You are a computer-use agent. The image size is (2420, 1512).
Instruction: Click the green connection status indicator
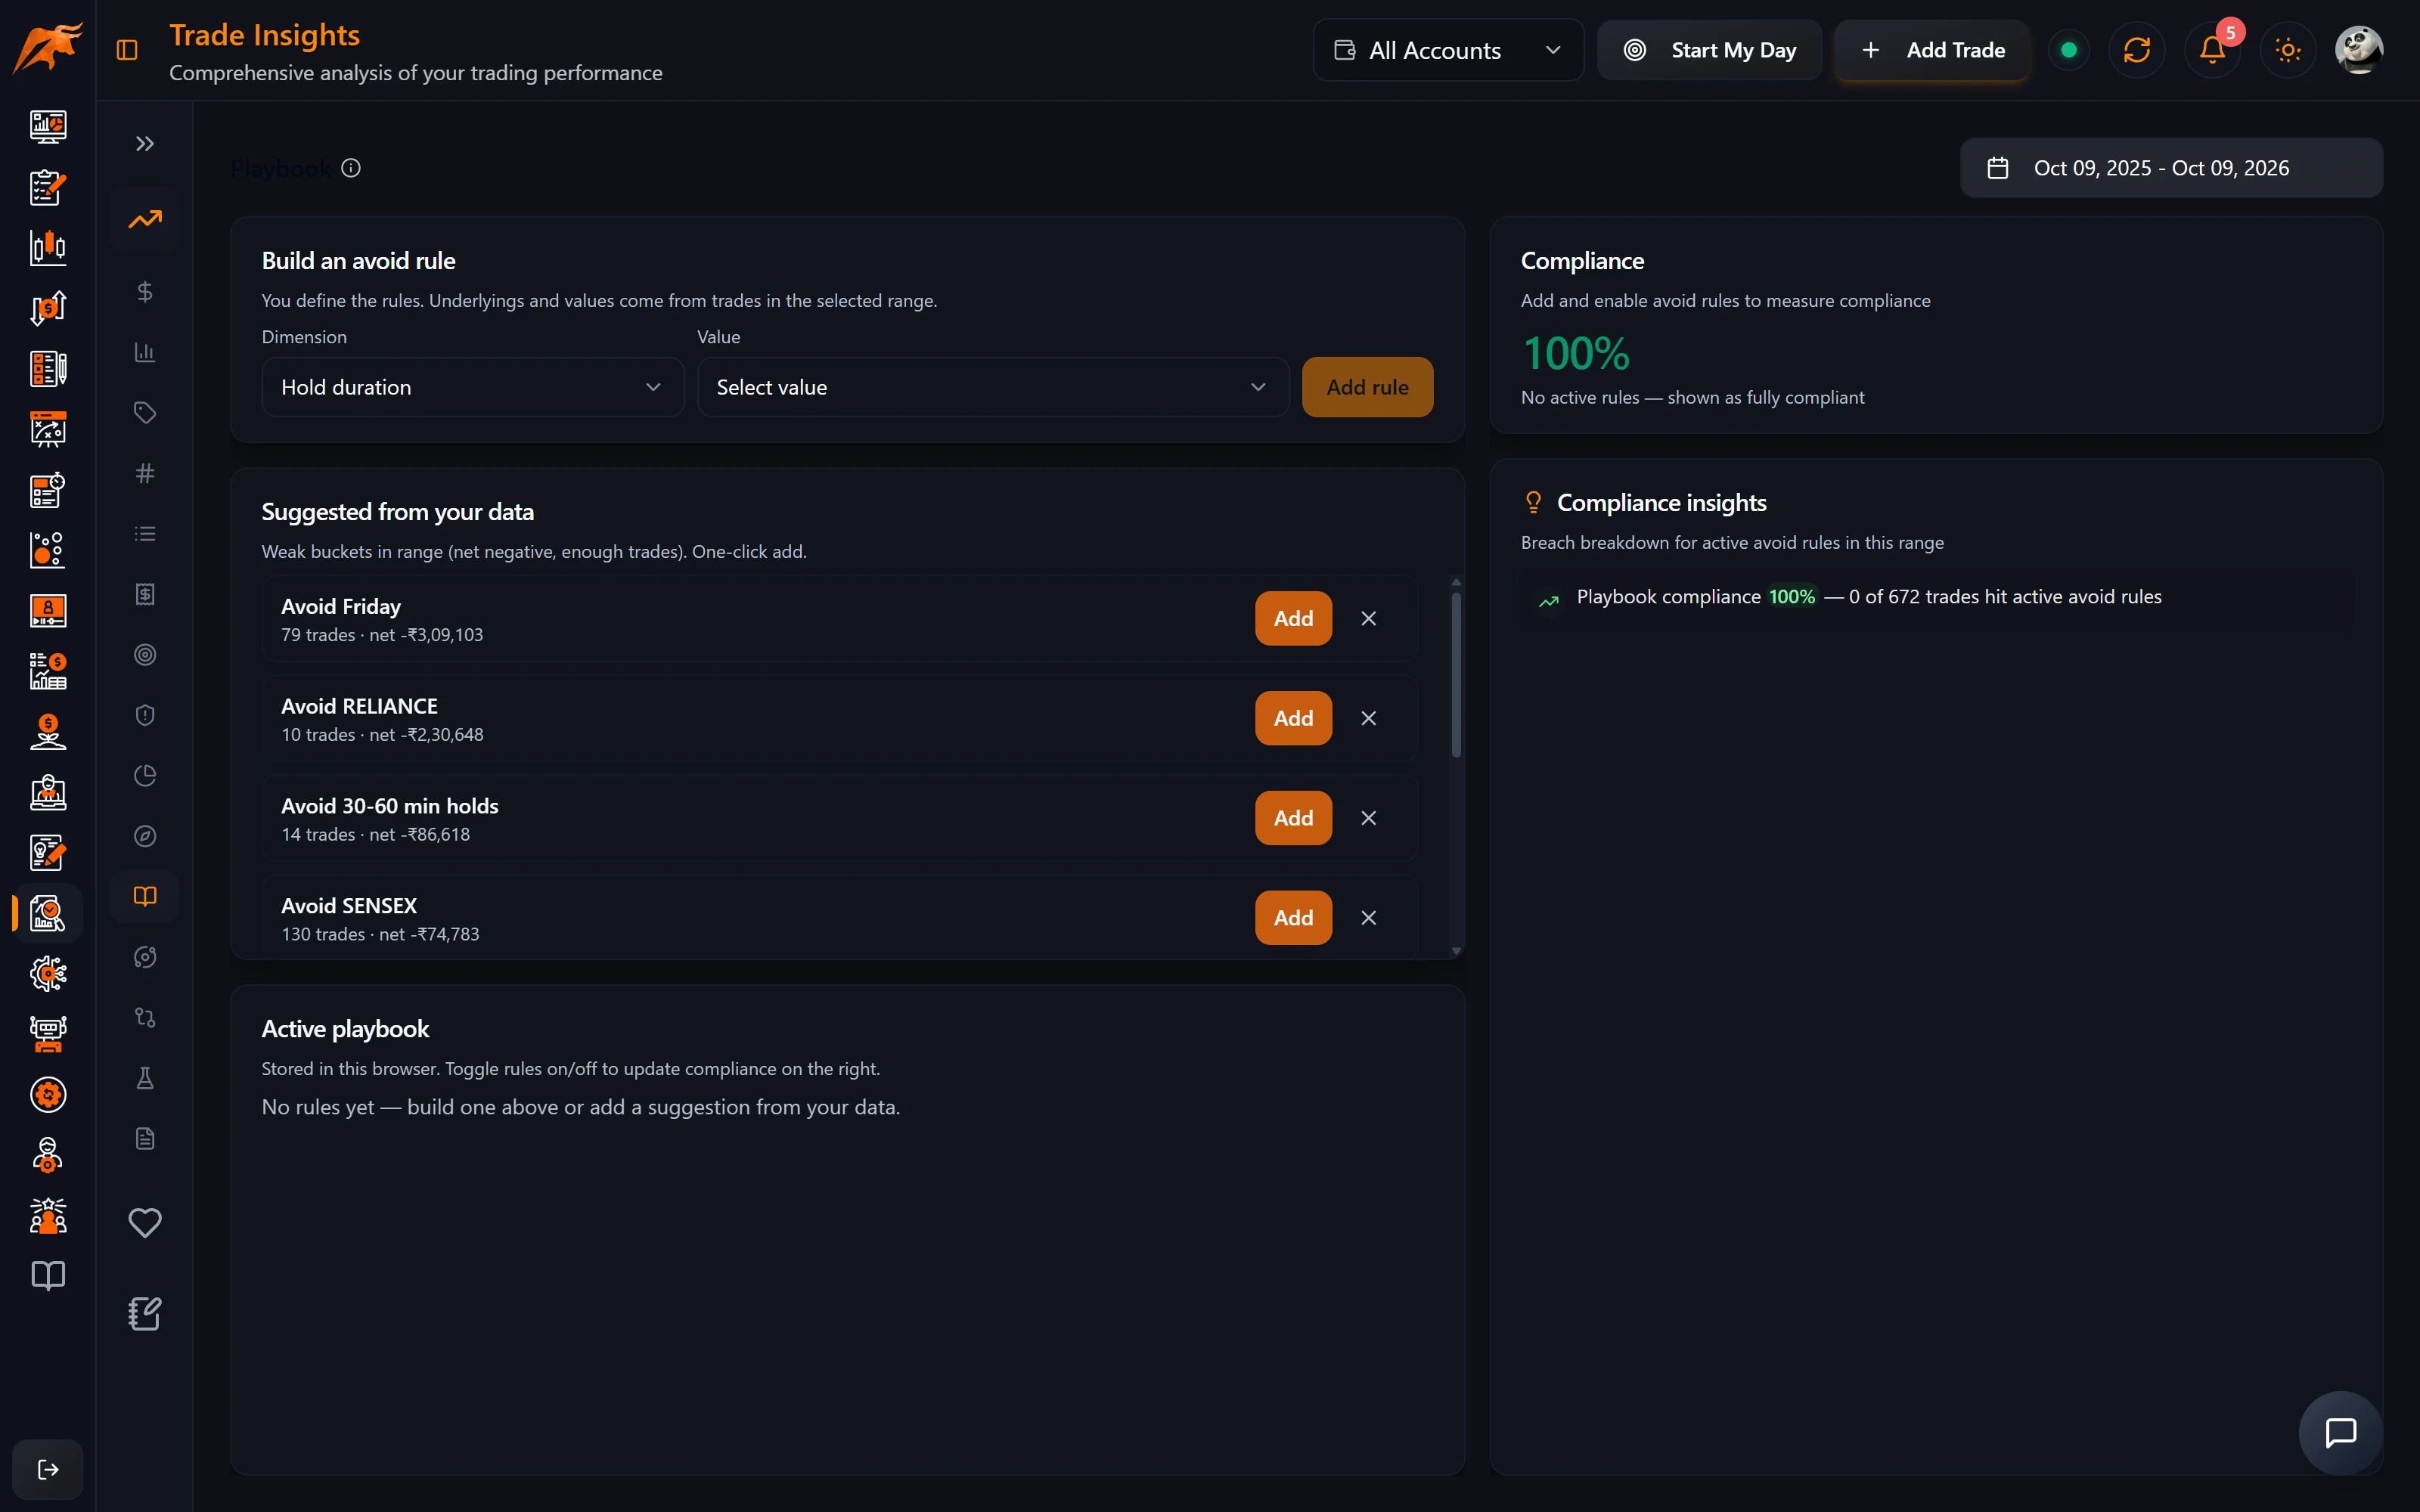(2069, 50)
